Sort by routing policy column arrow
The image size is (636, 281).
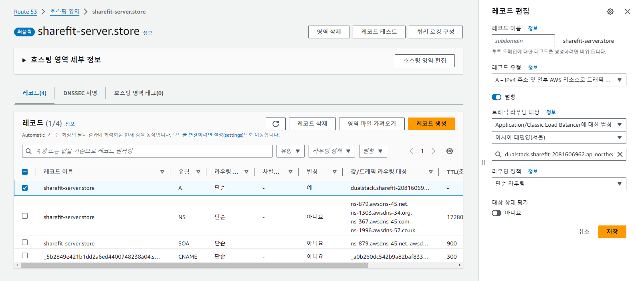pos(246,172)
